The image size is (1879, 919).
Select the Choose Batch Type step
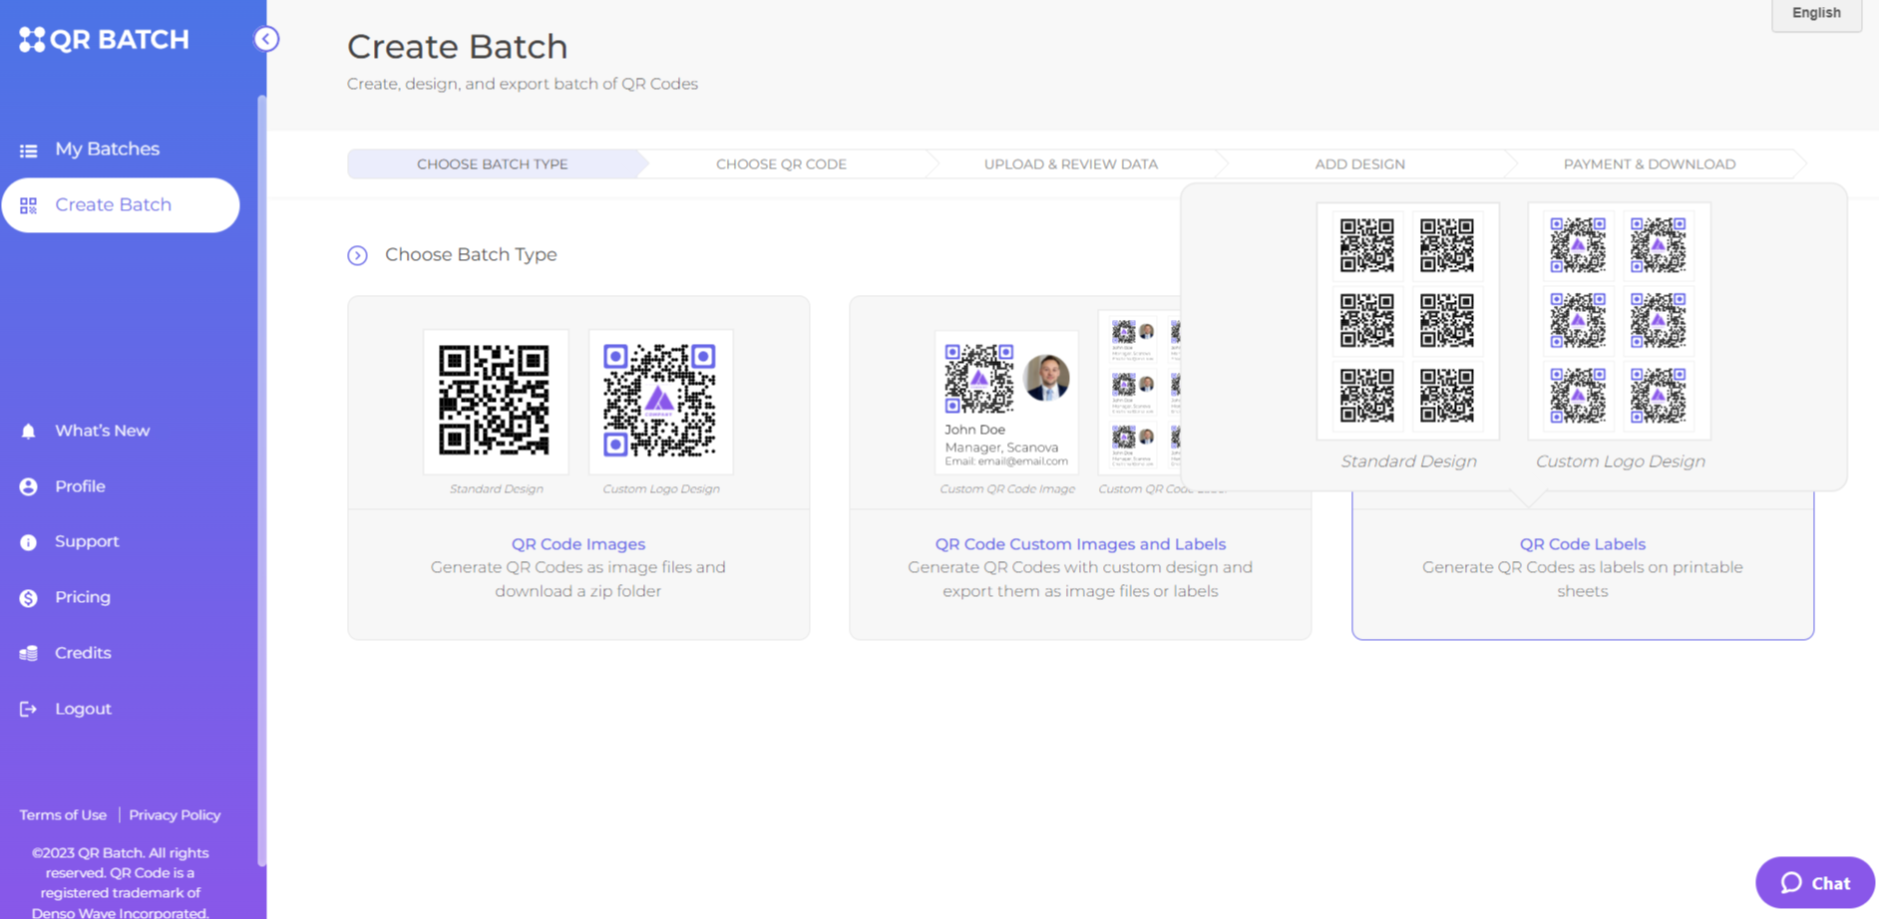click(x=493, y=163)
